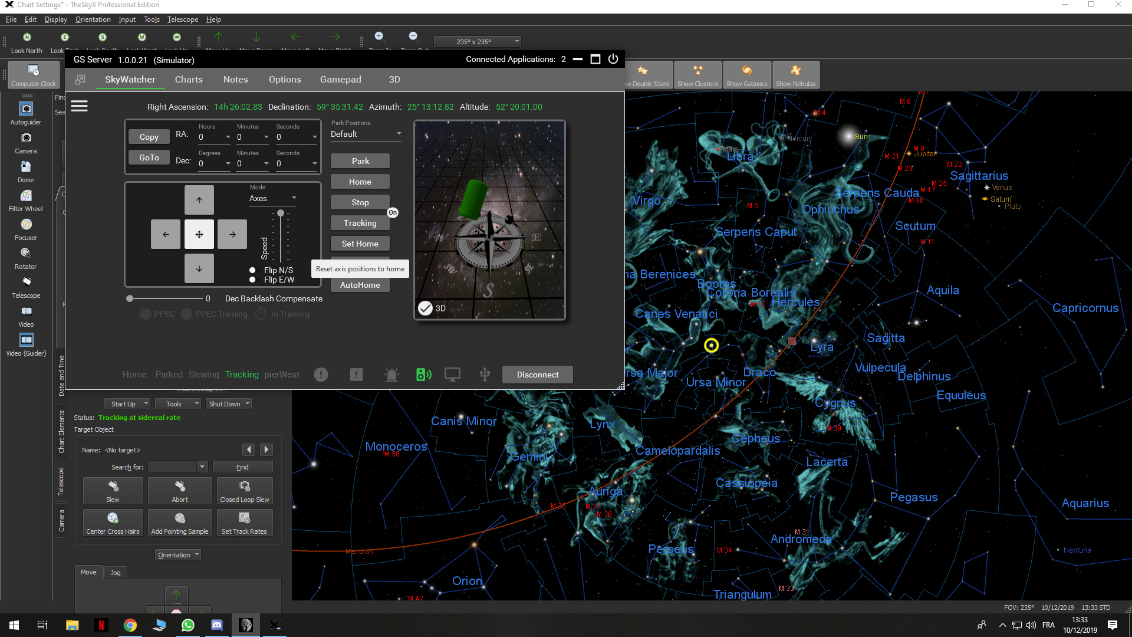Viewport: 1132px width, 637px height.
Task: Open the Camera sidebar icon
Action: (26, 138)
